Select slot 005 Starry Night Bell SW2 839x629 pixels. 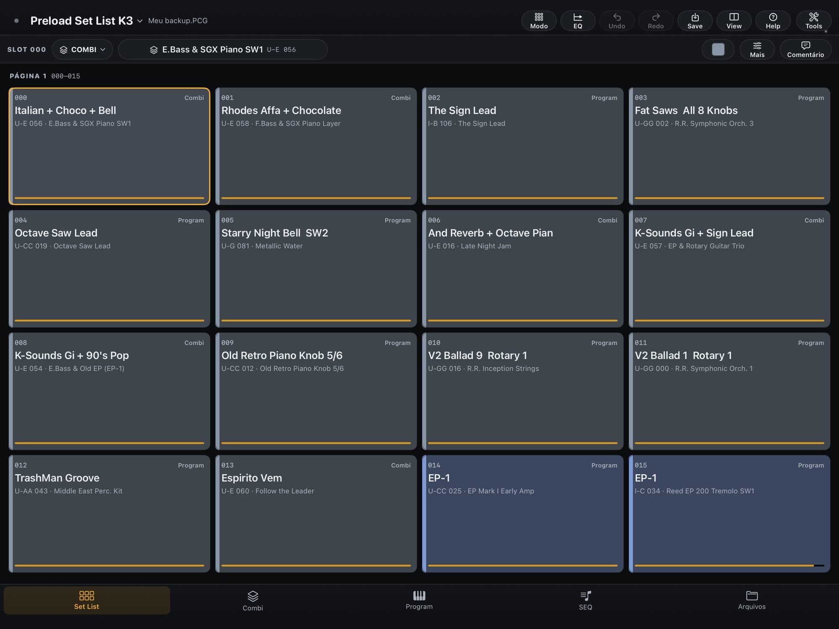(316, 268)
